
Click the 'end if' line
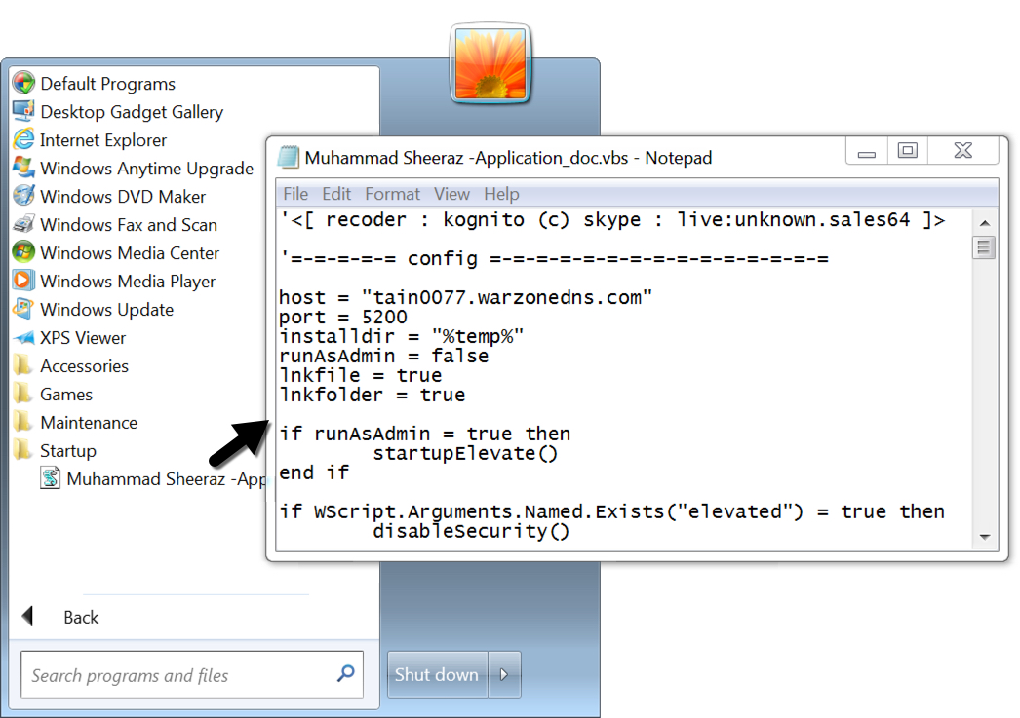(314, 472)
